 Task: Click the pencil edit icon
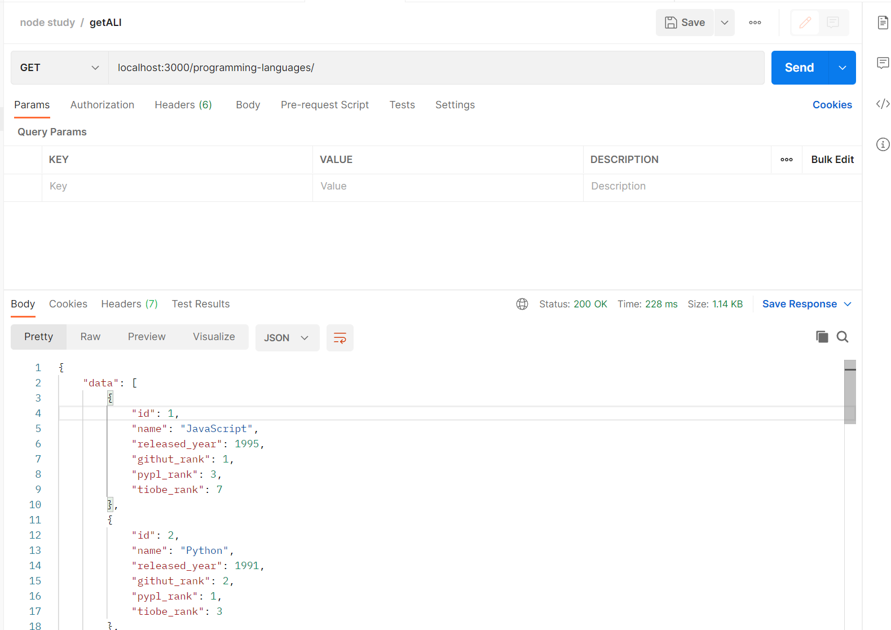click(805, 23)
